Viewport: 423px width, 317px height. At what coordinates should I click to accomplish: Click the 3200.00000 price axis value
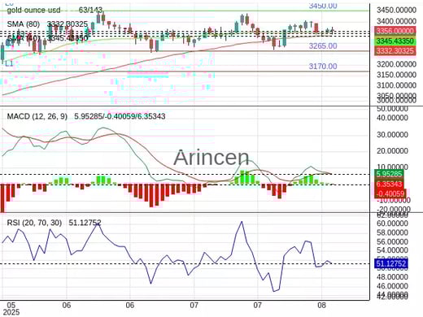[396, 64]
